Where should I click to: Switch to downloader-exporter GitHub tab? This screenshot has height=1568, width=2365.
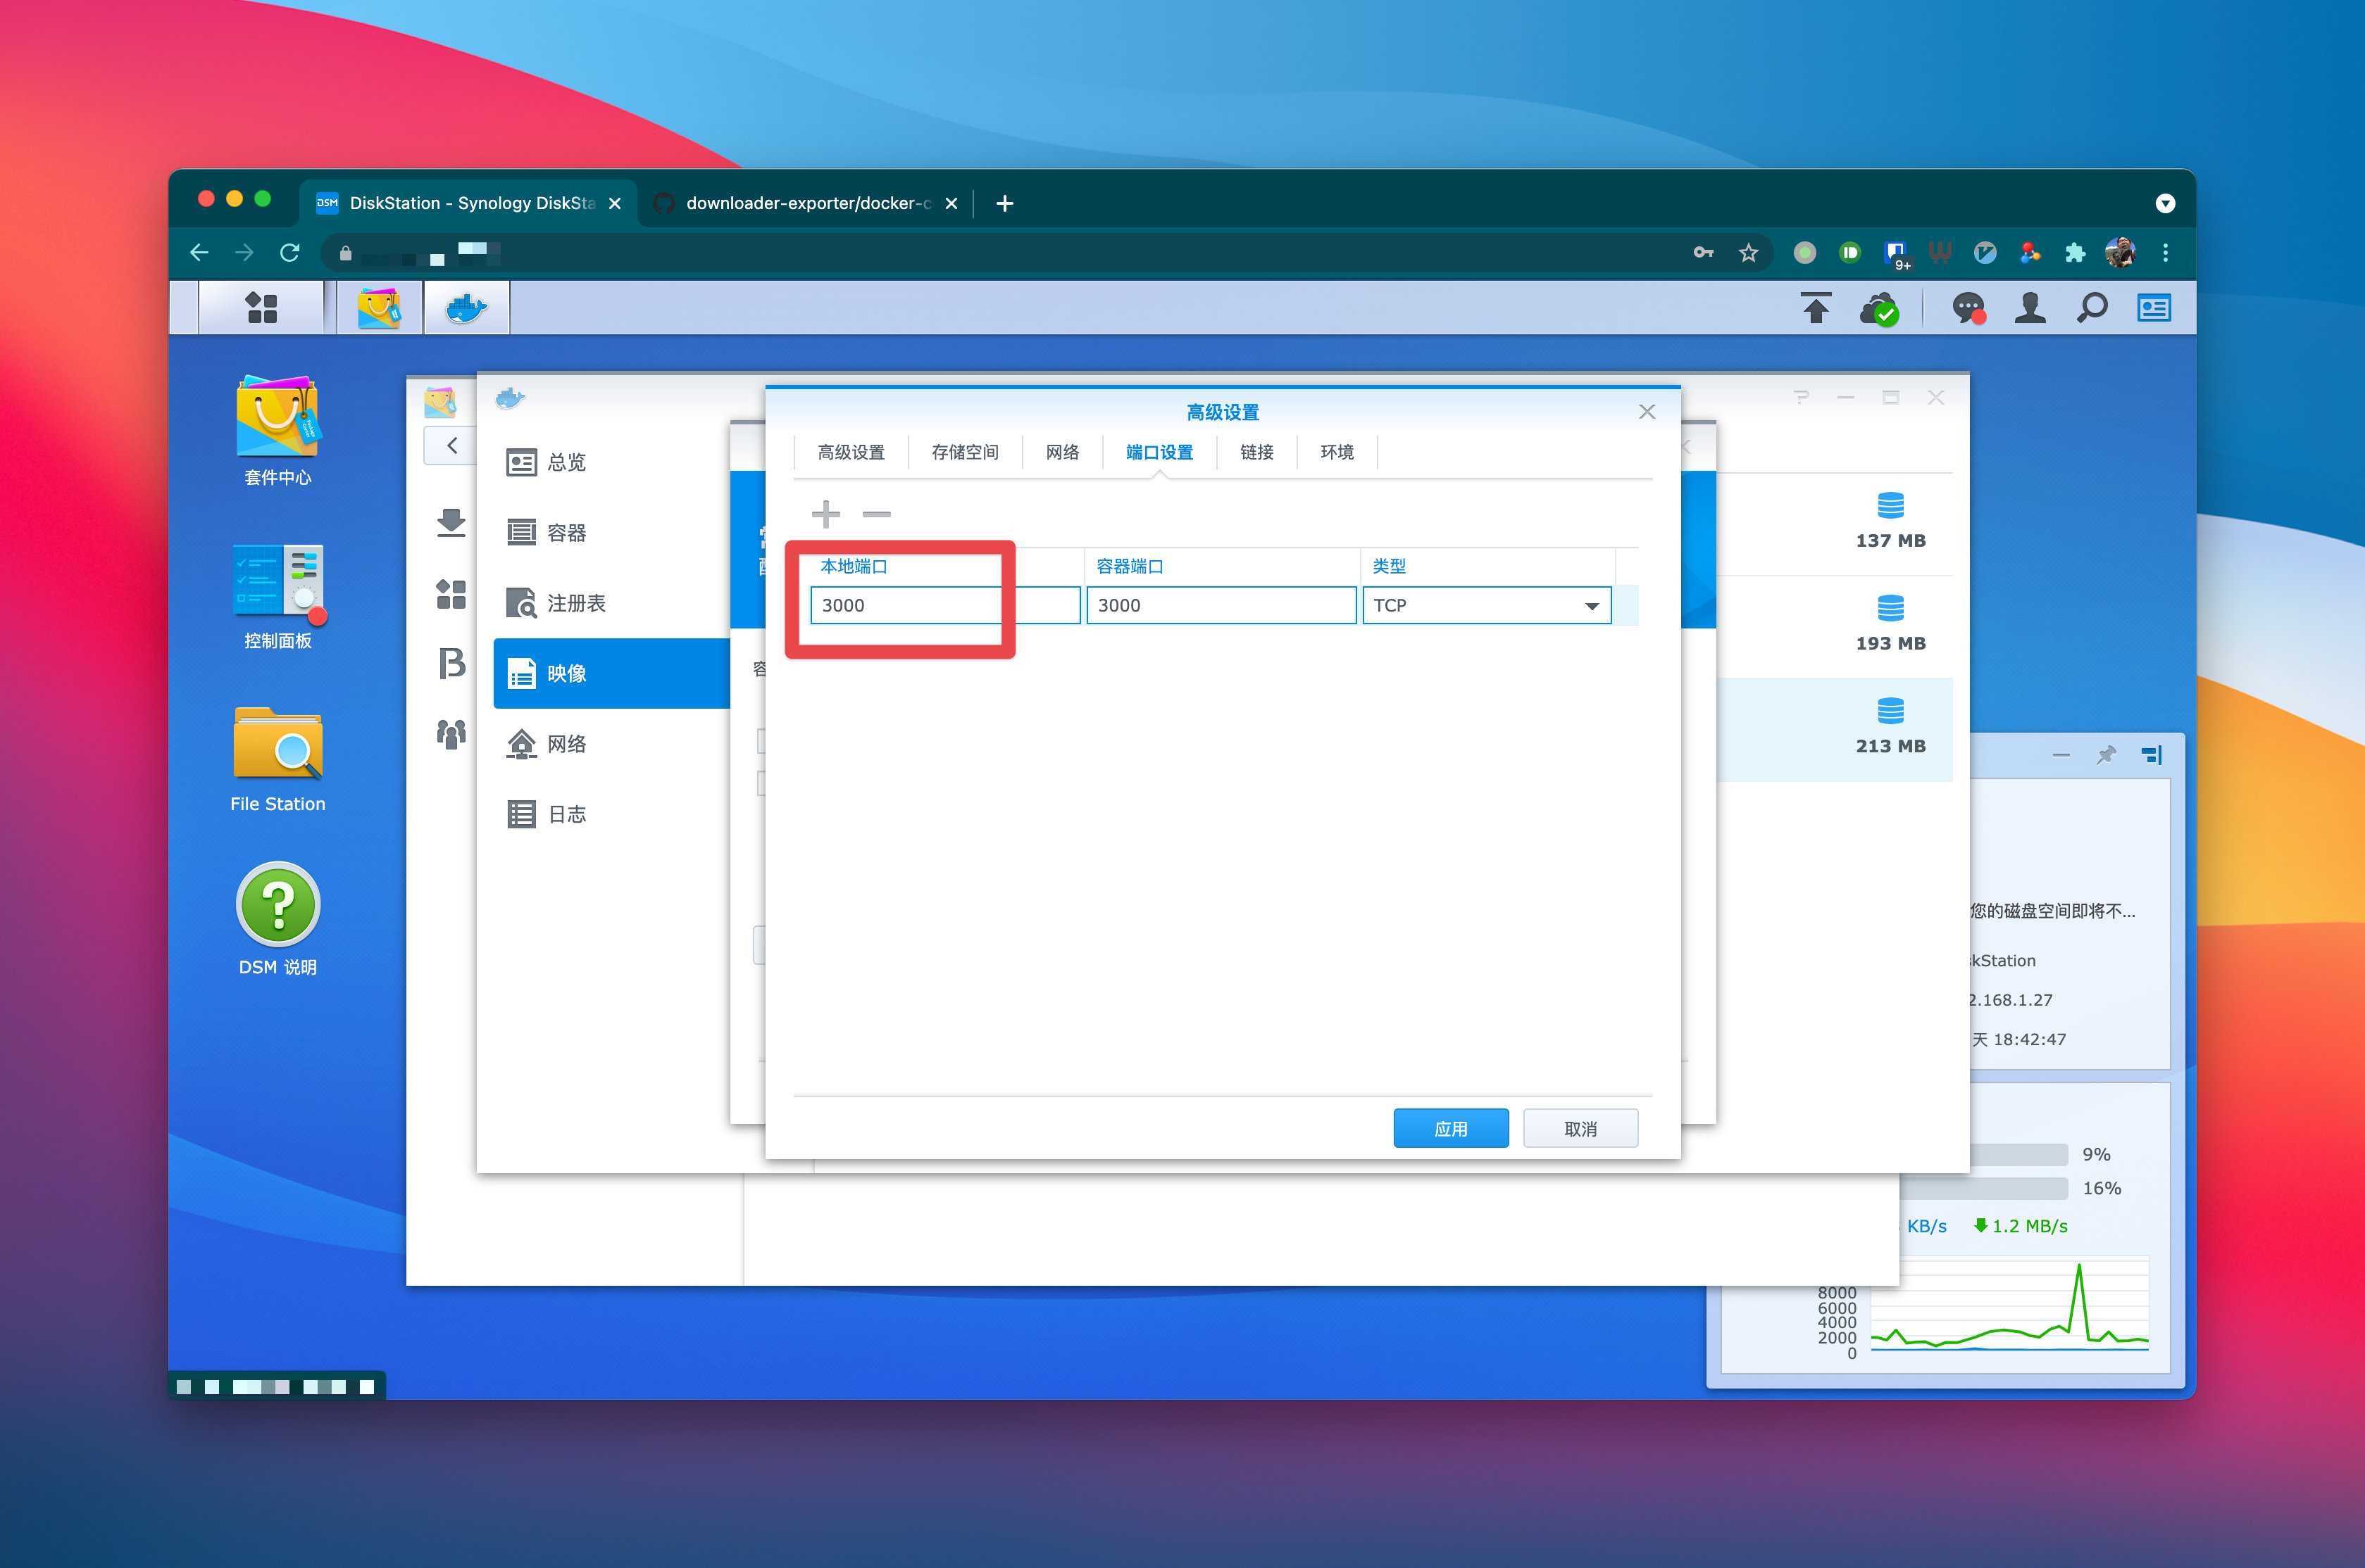pos(806,203)
